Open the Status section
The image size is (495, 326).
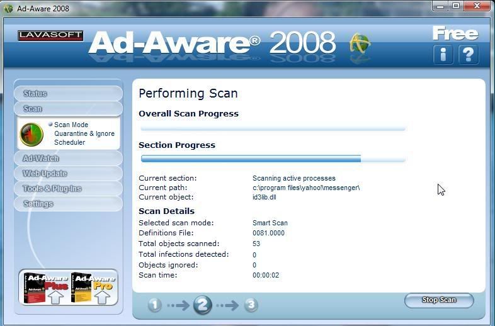pyautogui.click(x=68, y=93)
